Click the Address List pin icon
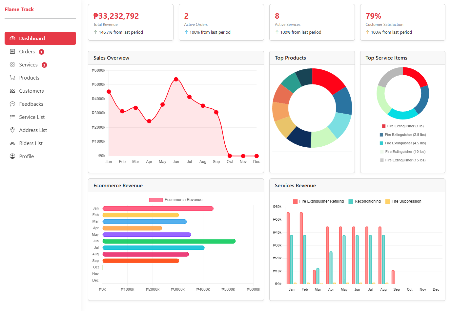 pyautogui.click(x=12, y=130)
